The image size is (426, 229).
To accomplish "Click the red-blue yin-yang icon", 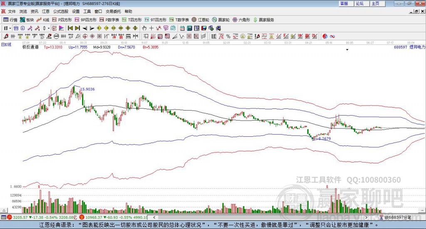I will 325,36.
